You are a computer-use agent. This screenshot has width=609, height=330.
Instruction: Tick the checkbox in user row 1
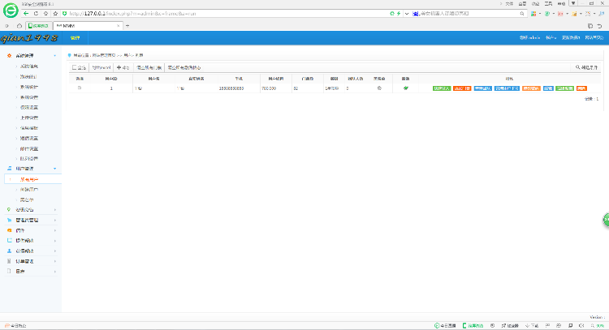(80, 88)
